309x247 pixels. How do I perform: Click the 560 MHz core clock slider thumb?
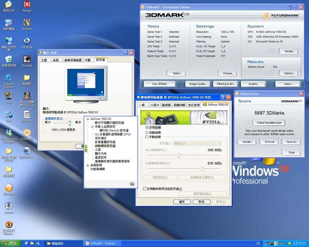tap(178, 155)
